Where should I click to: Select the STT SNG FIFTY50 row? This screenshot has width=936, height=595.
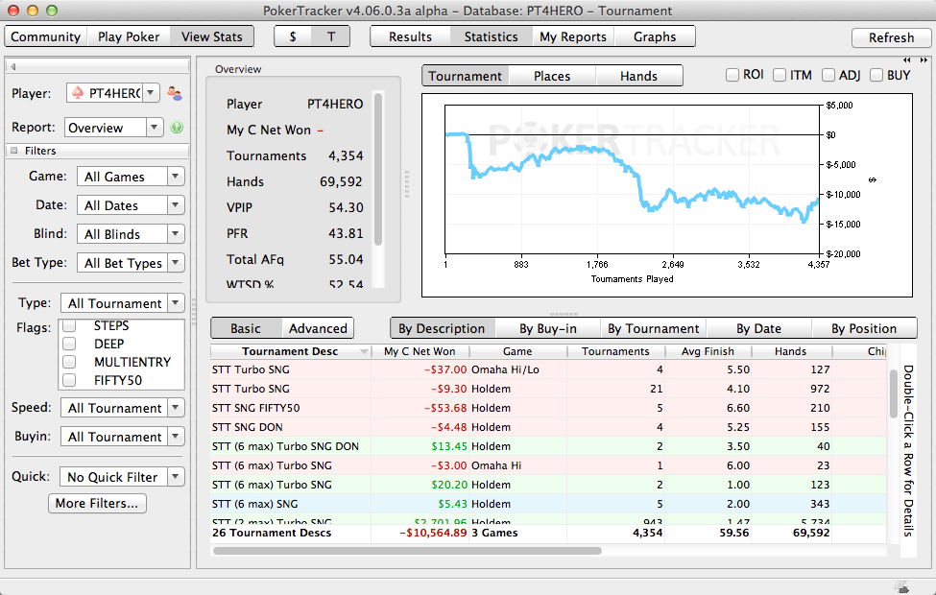tap(549, 408)
